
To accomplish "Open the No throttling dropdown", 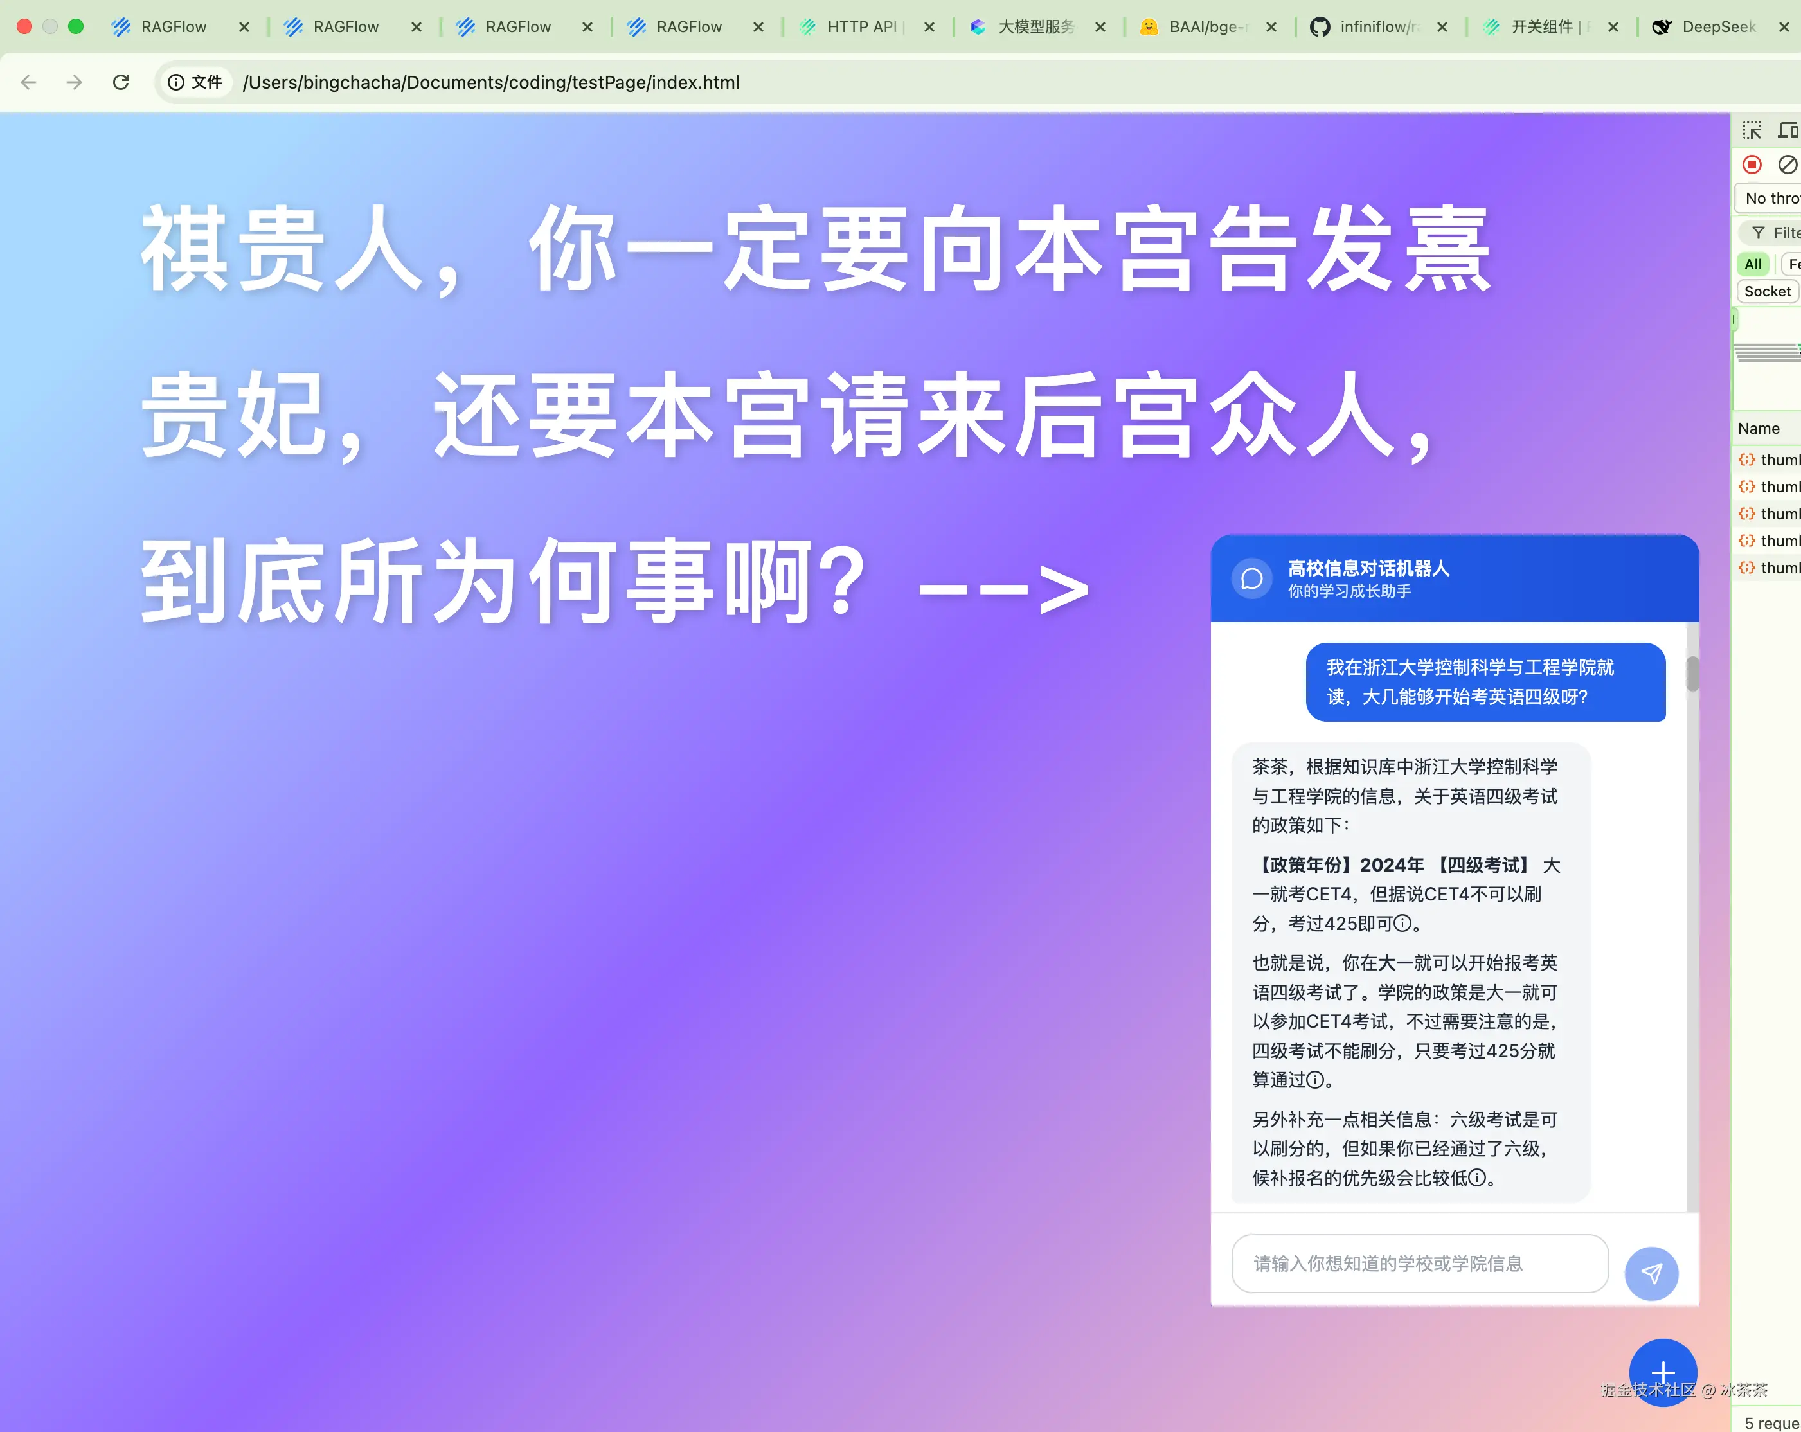I will (x=1771, y=198).
